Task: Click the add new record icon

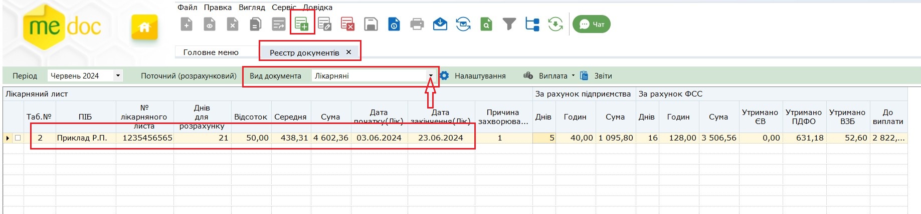Action: tap(301, 24)
